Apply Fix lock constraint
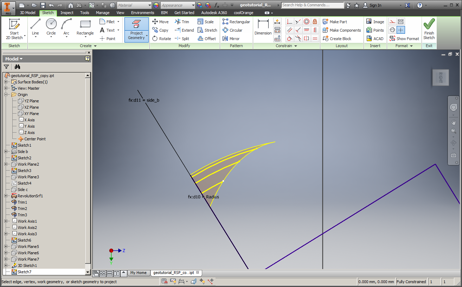462x287 pixels. point(315,21)
